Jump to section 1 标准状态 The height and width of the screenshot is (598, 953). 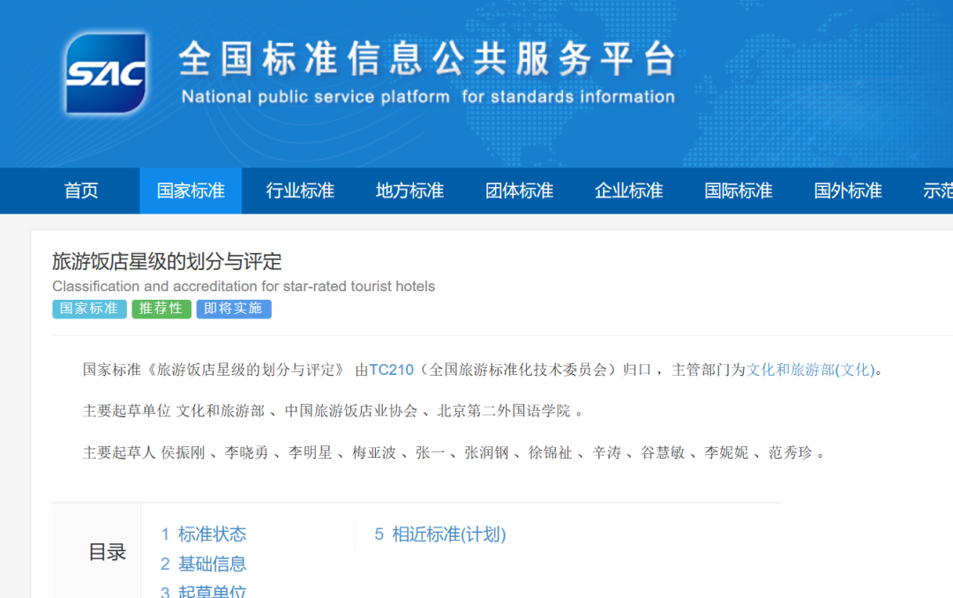(x=203, y=534)
